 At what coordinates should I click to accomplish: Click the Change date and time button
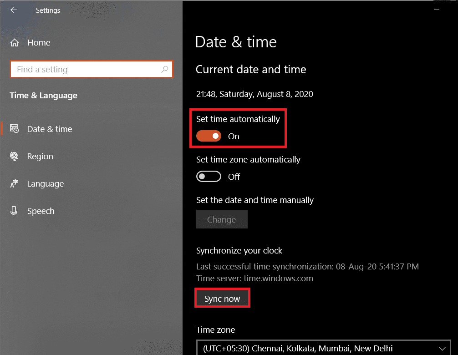tap(222, 219)
